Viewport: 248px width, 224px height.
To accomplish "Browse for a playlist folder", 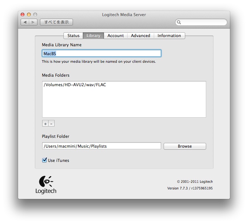I will pyautogui.click(x=185, y=146).
